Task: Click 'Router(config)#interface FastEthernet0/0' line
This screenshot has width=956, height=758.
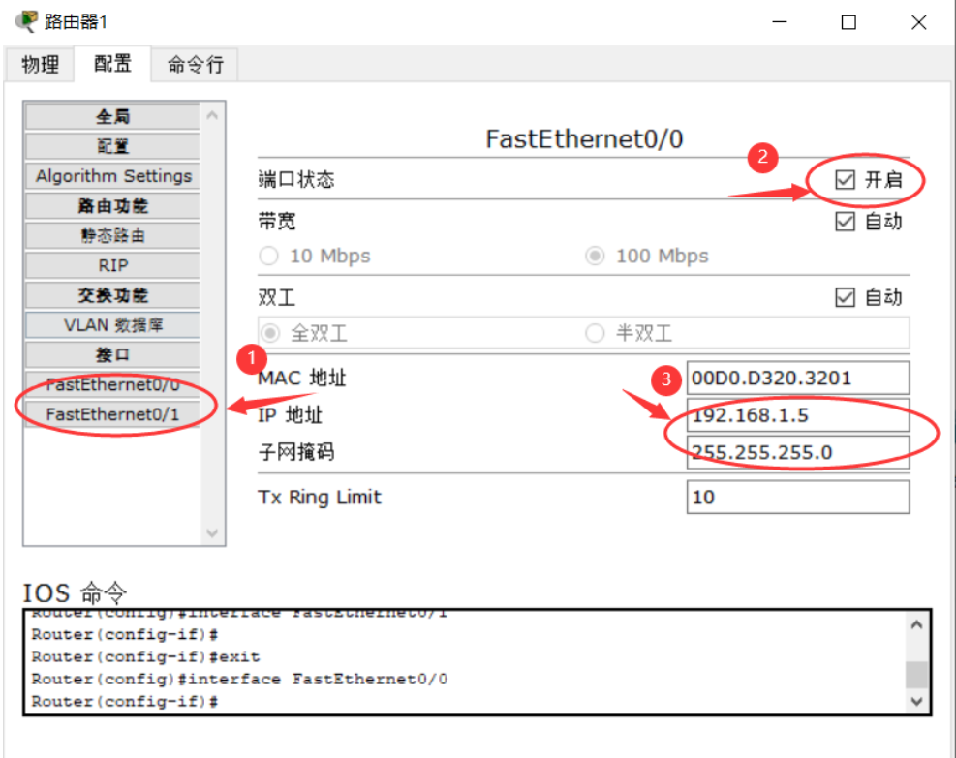Action: tap(239, 679)
